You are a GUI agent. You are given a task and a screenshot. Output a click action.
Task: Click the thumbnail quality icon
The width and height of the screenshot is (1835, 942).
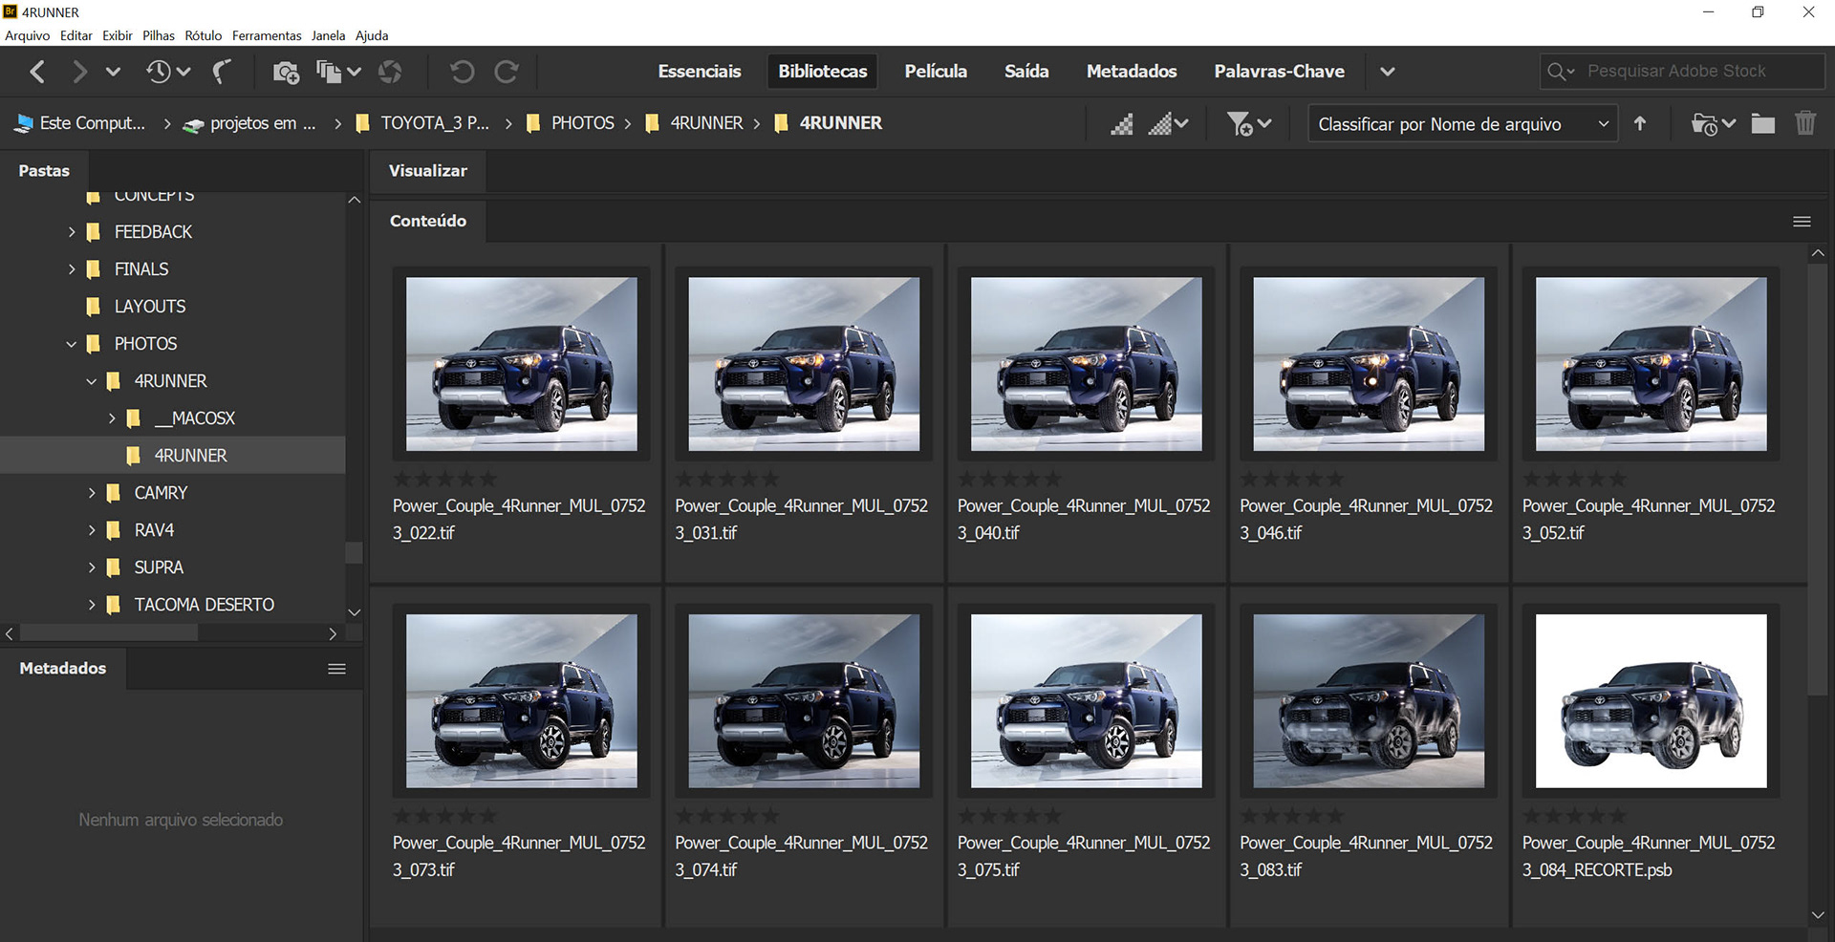pos(1122,124)
